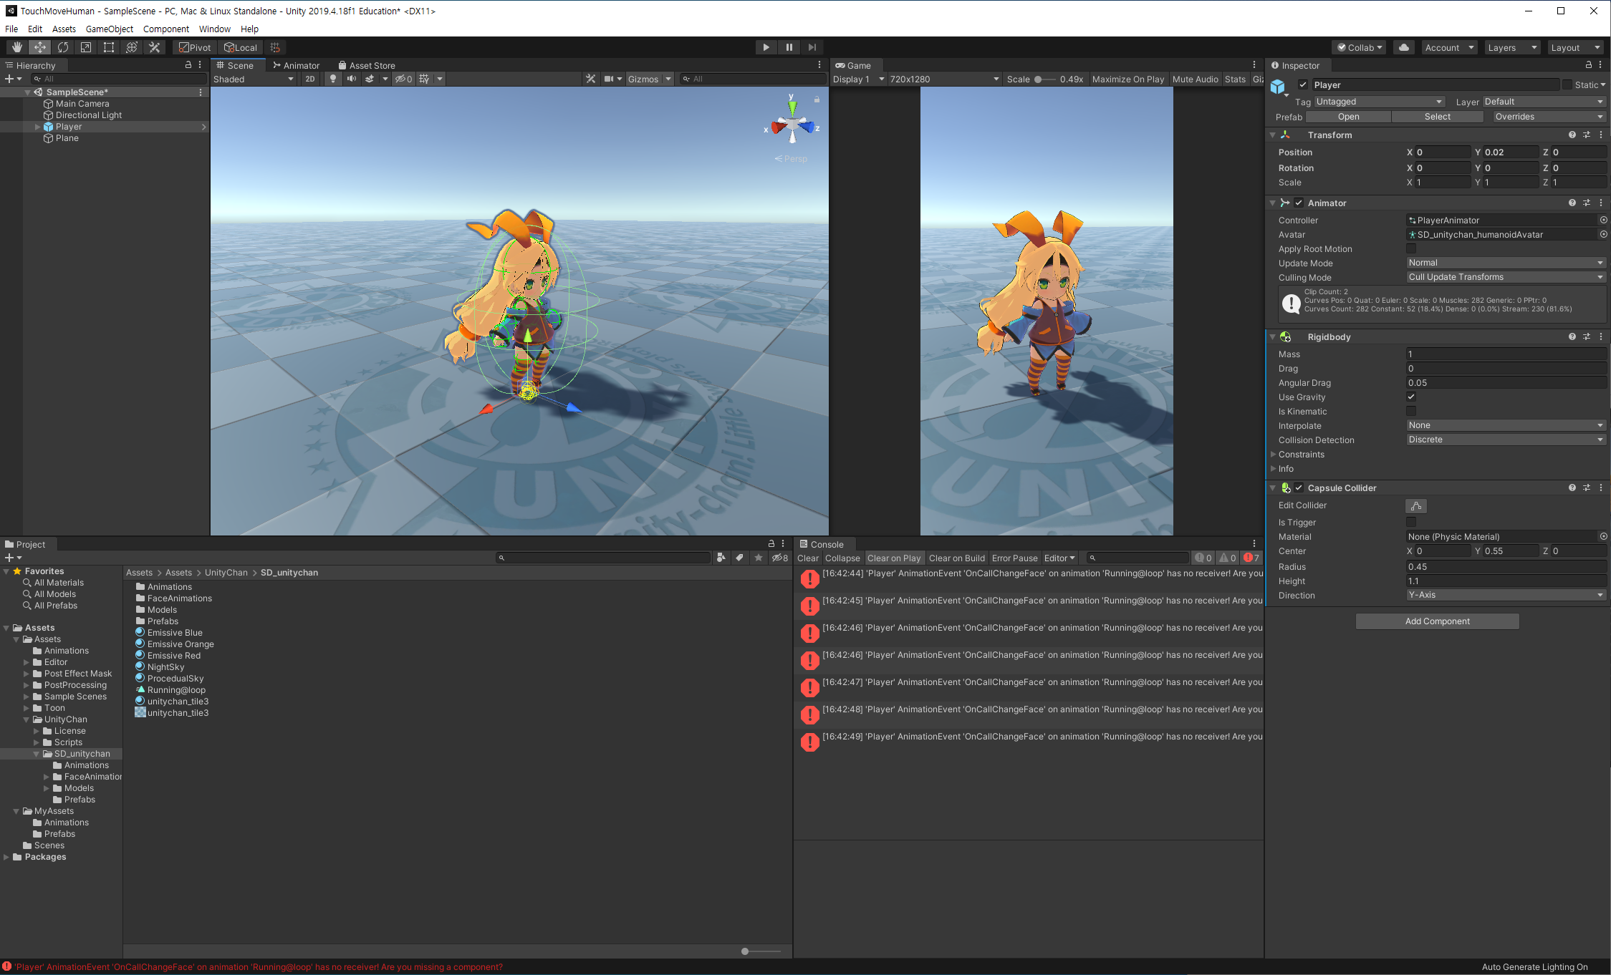Enable Apply Root Motion checkbox

[x=1411, y=249]
